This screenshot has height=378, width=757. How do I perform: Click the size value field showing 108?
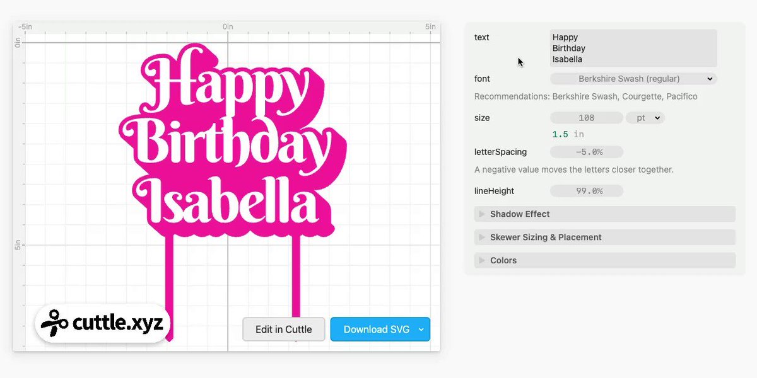pos(587,118)
